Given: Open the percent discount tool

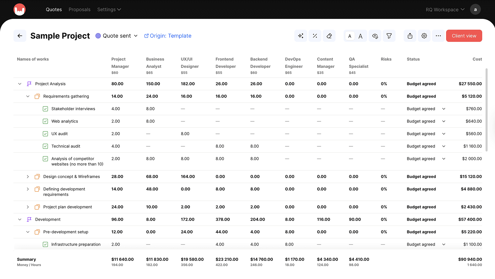Looking at the screenshot, I should [315, 36].
